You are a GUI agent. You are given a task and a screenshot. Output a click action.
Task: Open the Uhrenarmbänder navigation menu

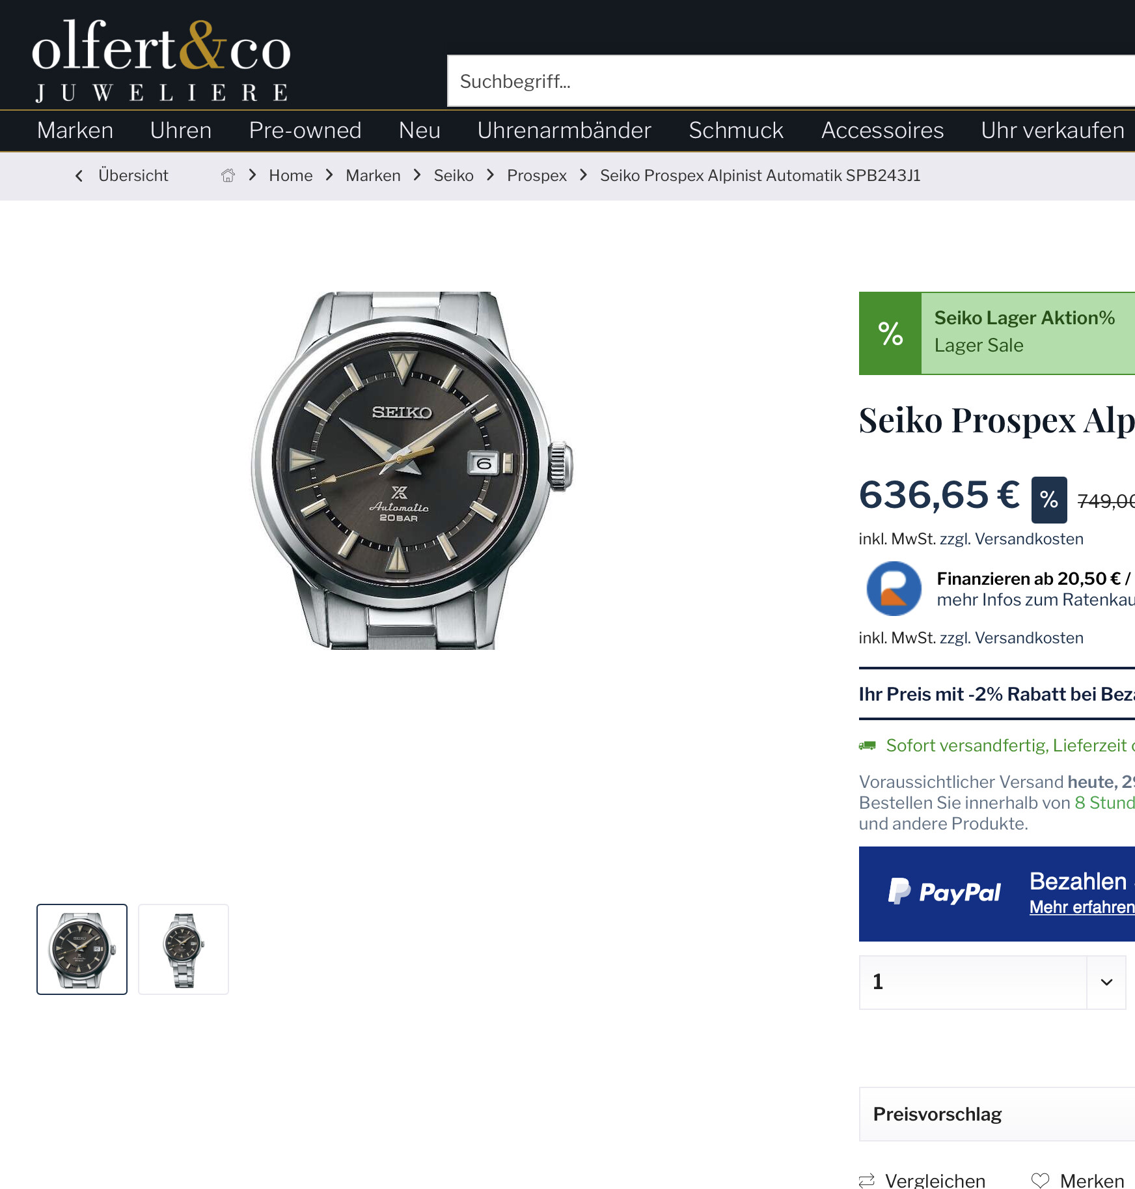564,130
